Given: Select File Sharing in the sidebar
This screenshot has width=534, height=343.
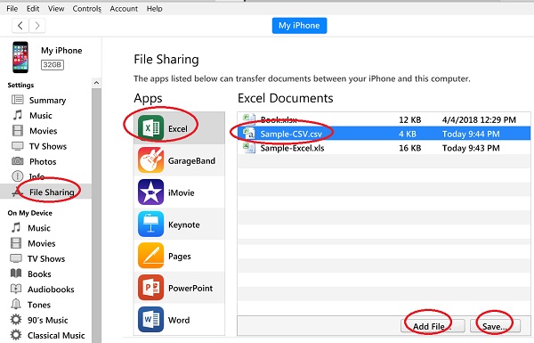Looking at the screenshot, I should coord(45,192).
